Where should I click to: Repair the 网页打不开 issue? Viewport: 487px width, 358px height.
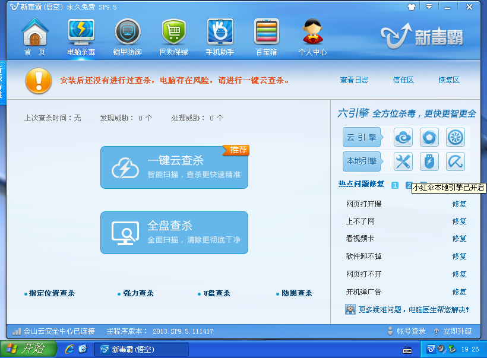coord(459,274)
